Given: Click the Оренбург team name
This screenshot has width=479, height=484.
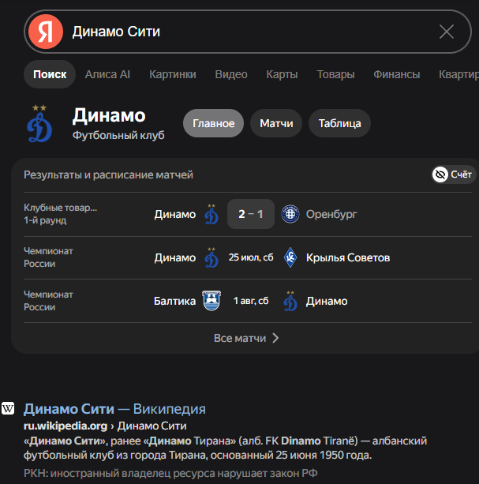Looking at the screenshot, I should (x=331, y=214).
